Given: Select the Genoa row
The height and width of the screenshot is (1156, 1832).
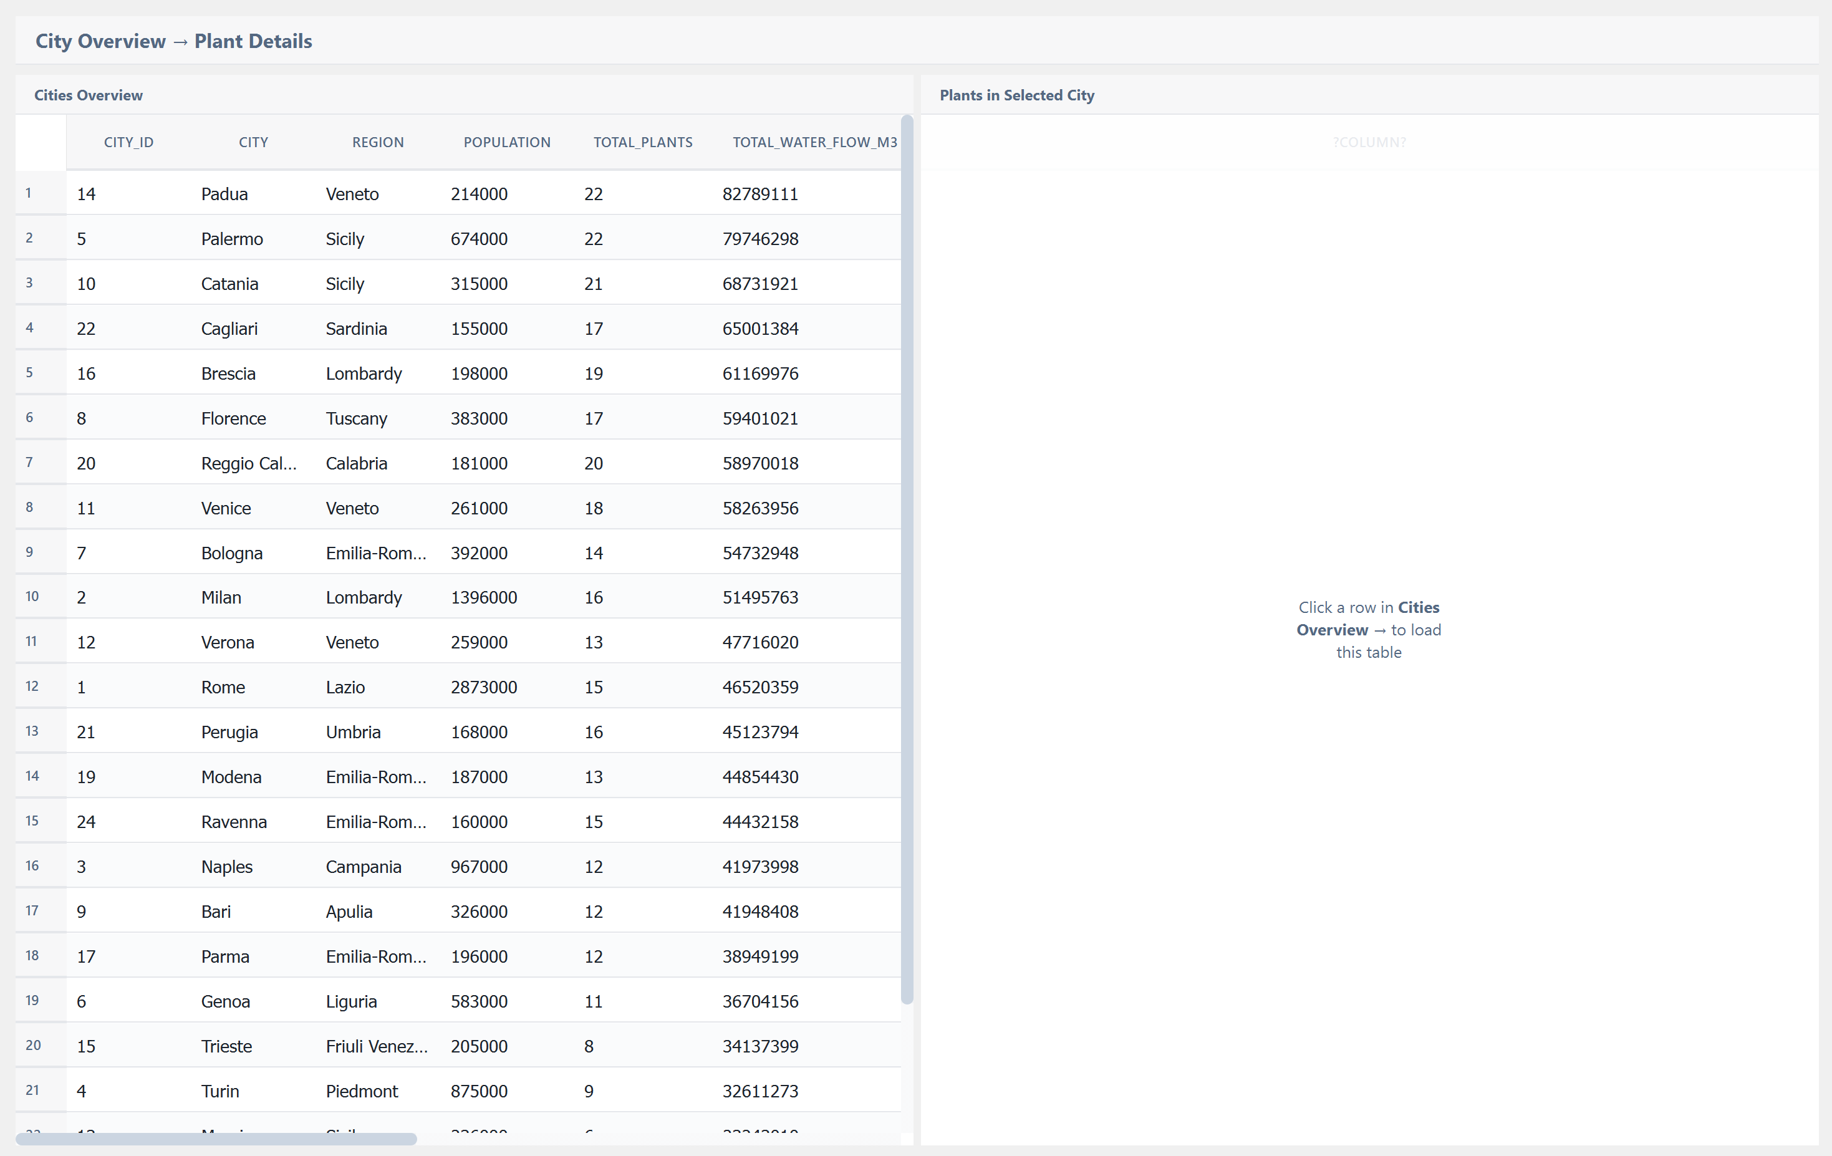Looking at the screenshot, I should (225, 1001).
